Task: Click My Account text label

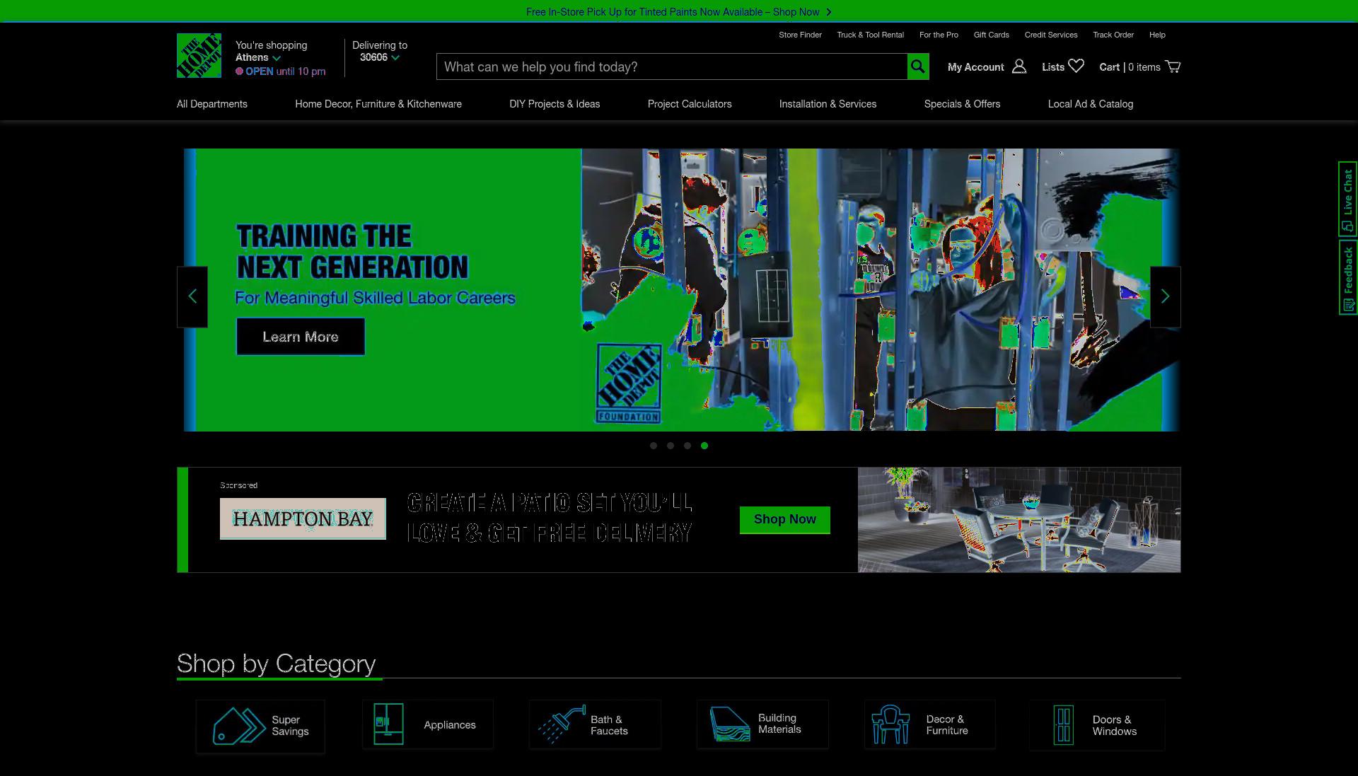Action: point(975,67)
